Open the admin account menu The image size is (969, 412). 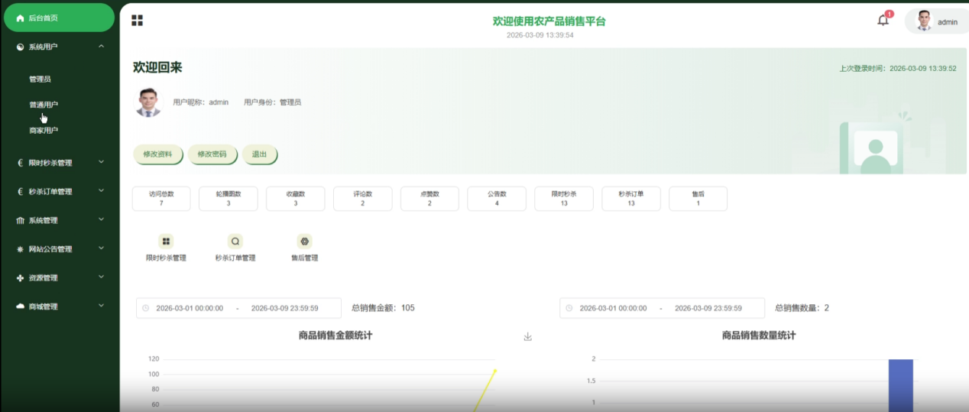(938, 21)
